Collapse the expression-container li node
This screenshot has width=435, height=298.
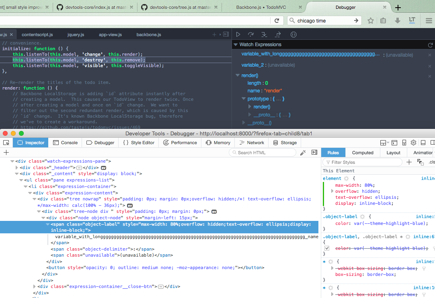(25, 187)
